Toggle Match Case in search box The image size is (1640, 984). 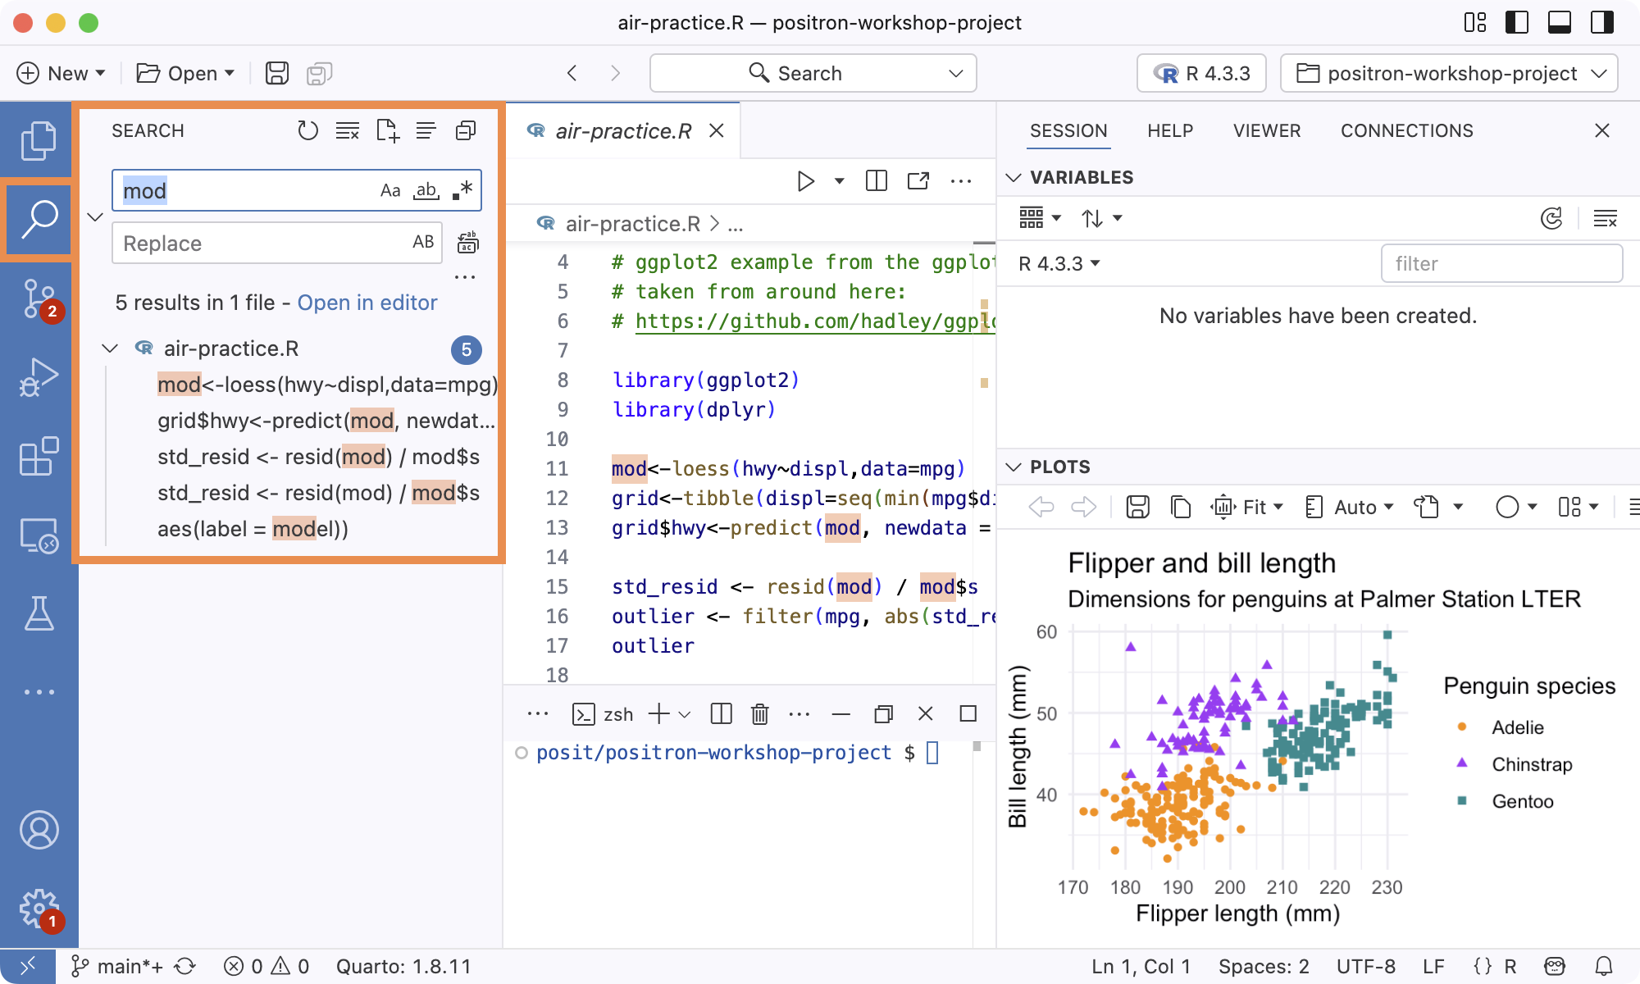click(390, 190)
